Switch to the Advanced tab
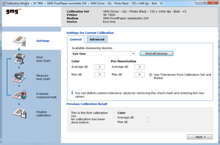 (97, 39)
